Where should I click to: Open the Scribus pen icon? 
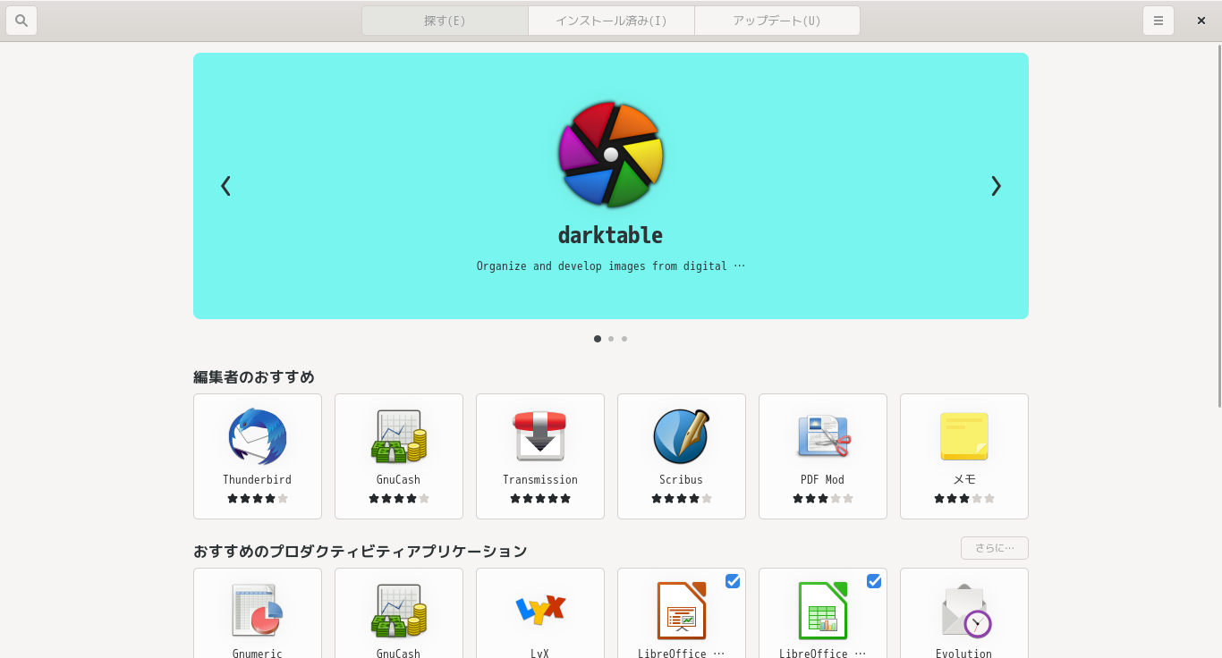pos(682,435)
